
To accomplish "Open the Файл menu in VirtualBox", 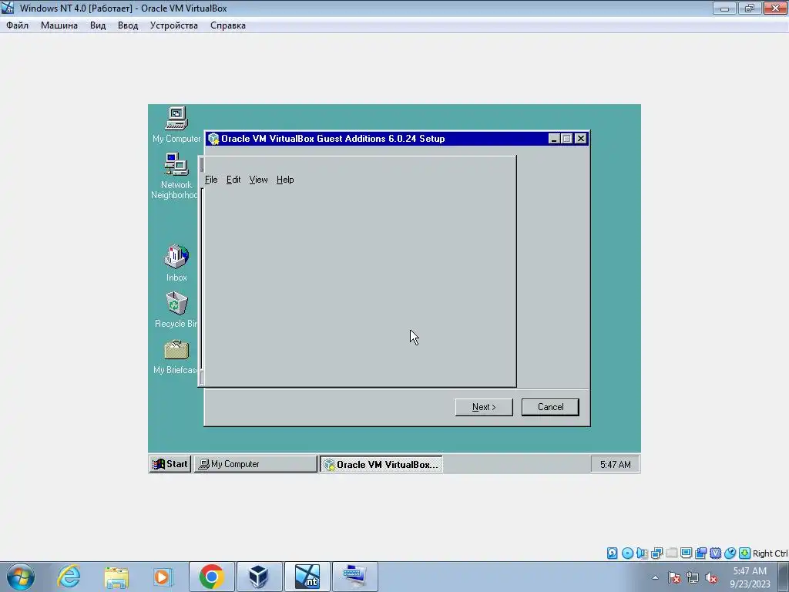I will click(x=17, y=25).
